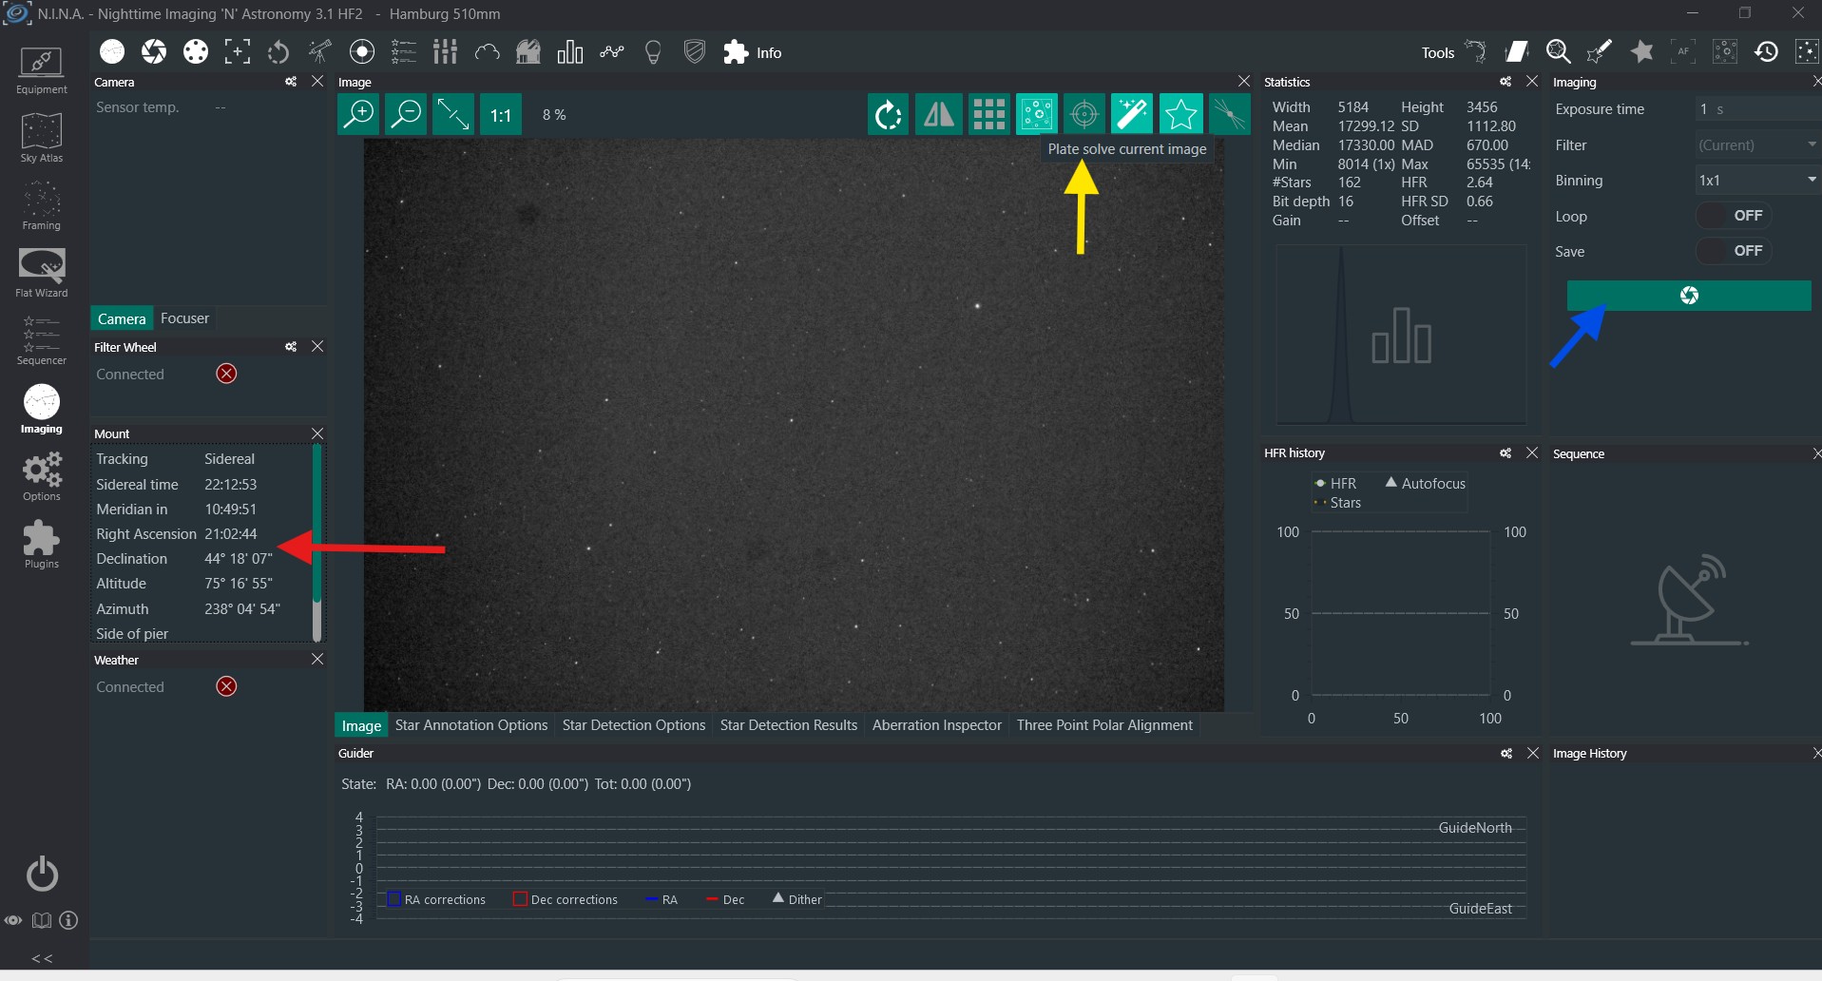Zoom in on the image
The width and height of the screenshot is (1822, 981).
358,115
